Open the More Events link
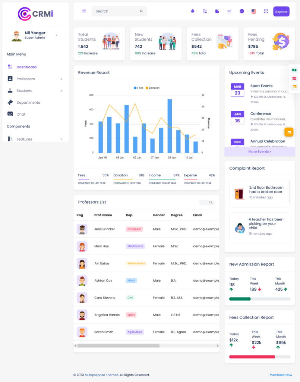 (259, 151)
